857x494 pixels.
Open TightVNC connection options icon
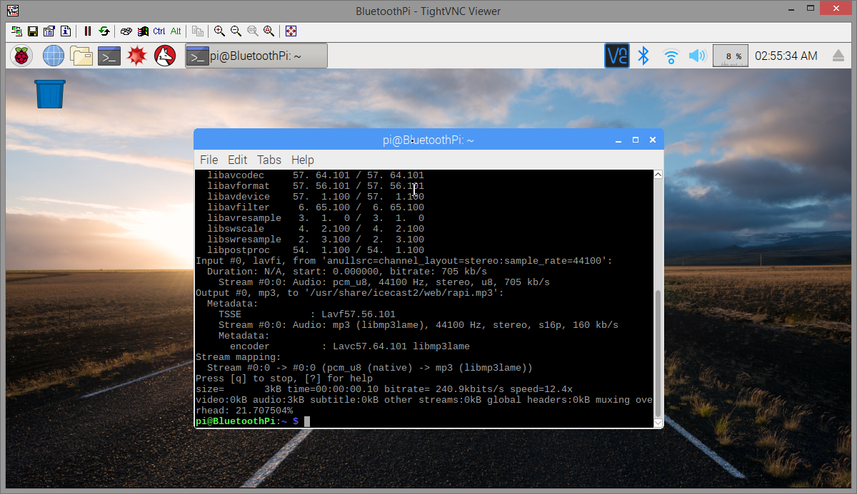pos(49,31)
